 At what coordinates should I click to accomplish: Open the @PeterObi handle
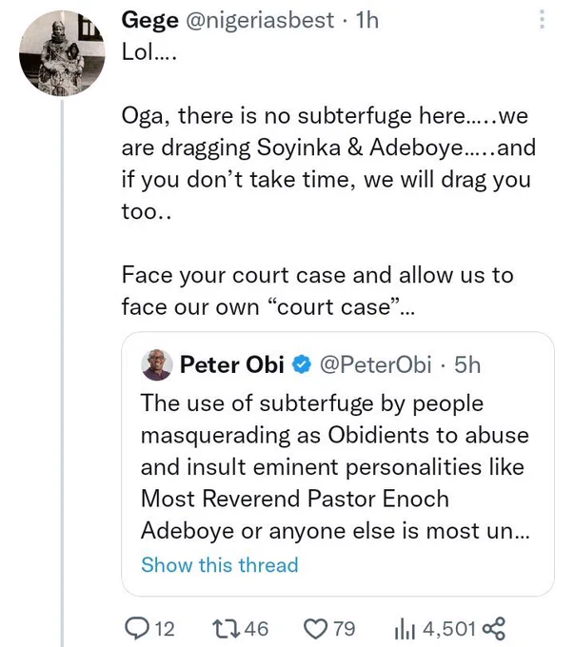(376, 365)
